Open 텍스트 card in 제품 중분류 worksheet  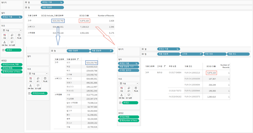click(45, 79)
